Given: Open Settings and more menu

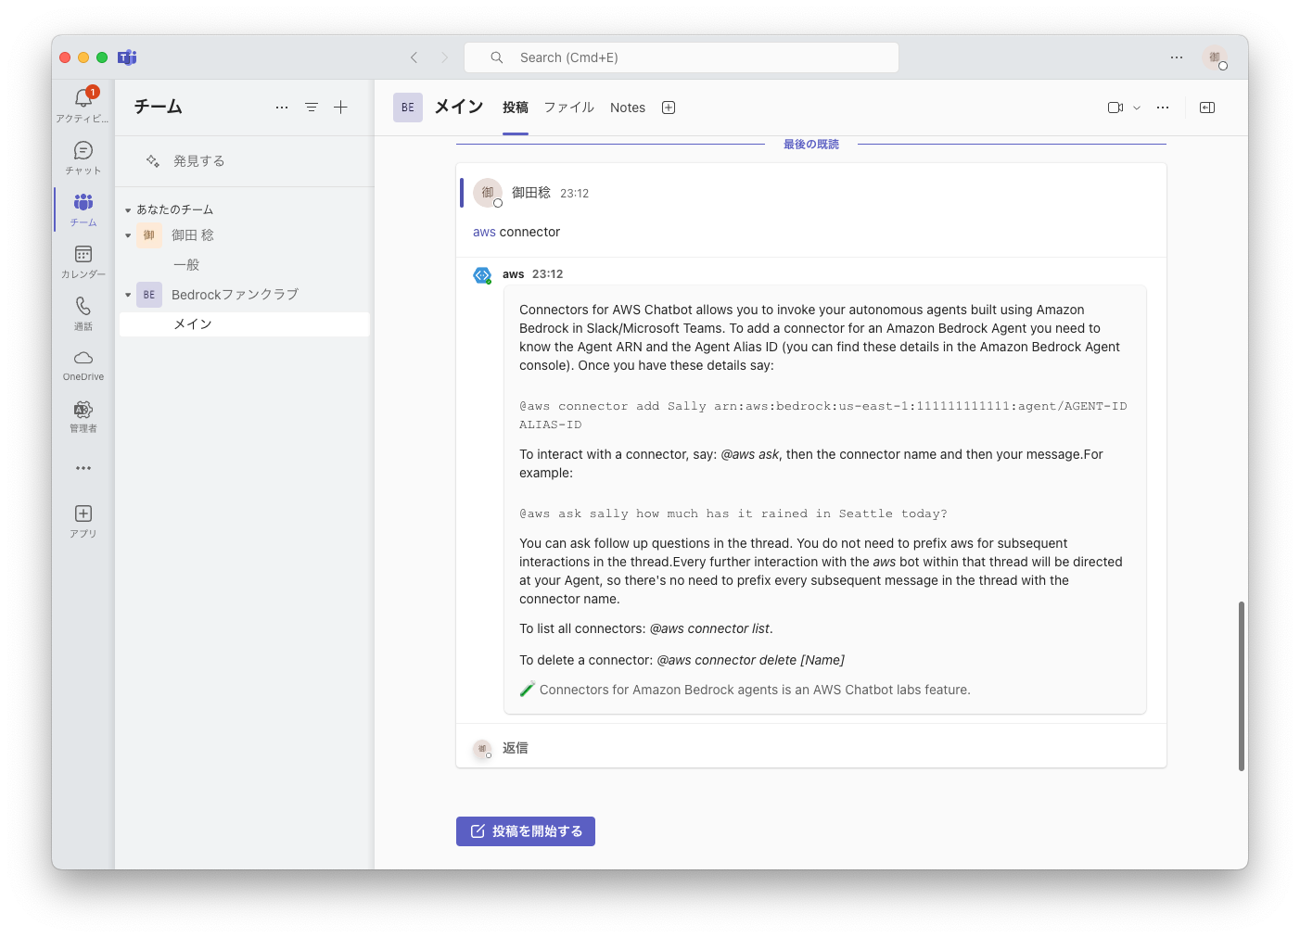Looking at the screenshot, I should tap(1177, 57).
